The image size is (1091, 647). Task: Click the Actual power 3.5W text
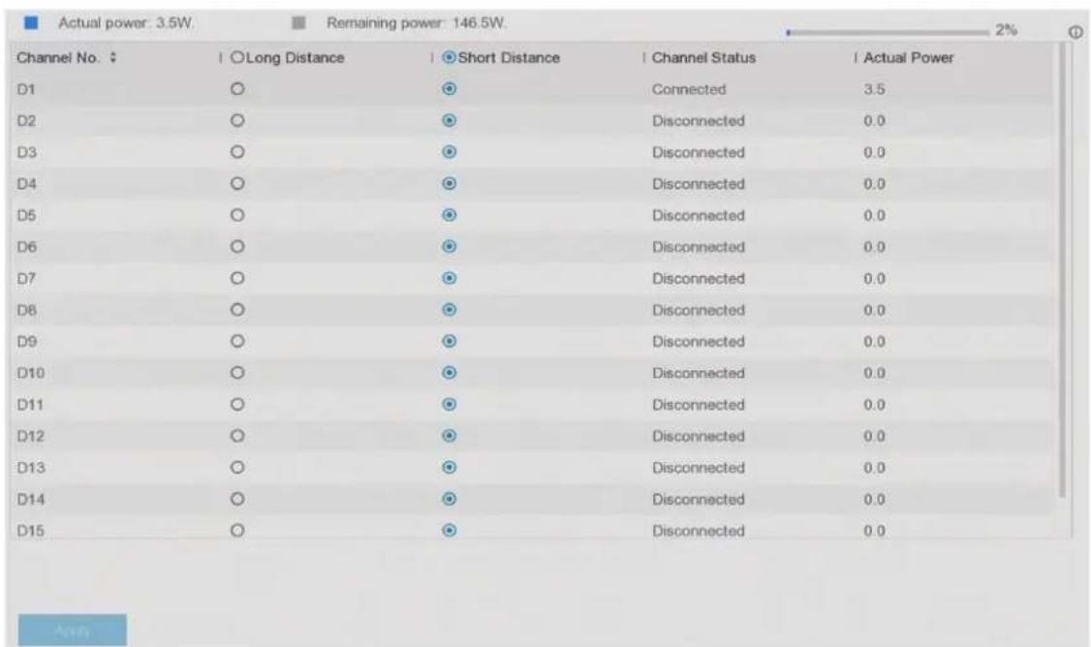[126, 23]
